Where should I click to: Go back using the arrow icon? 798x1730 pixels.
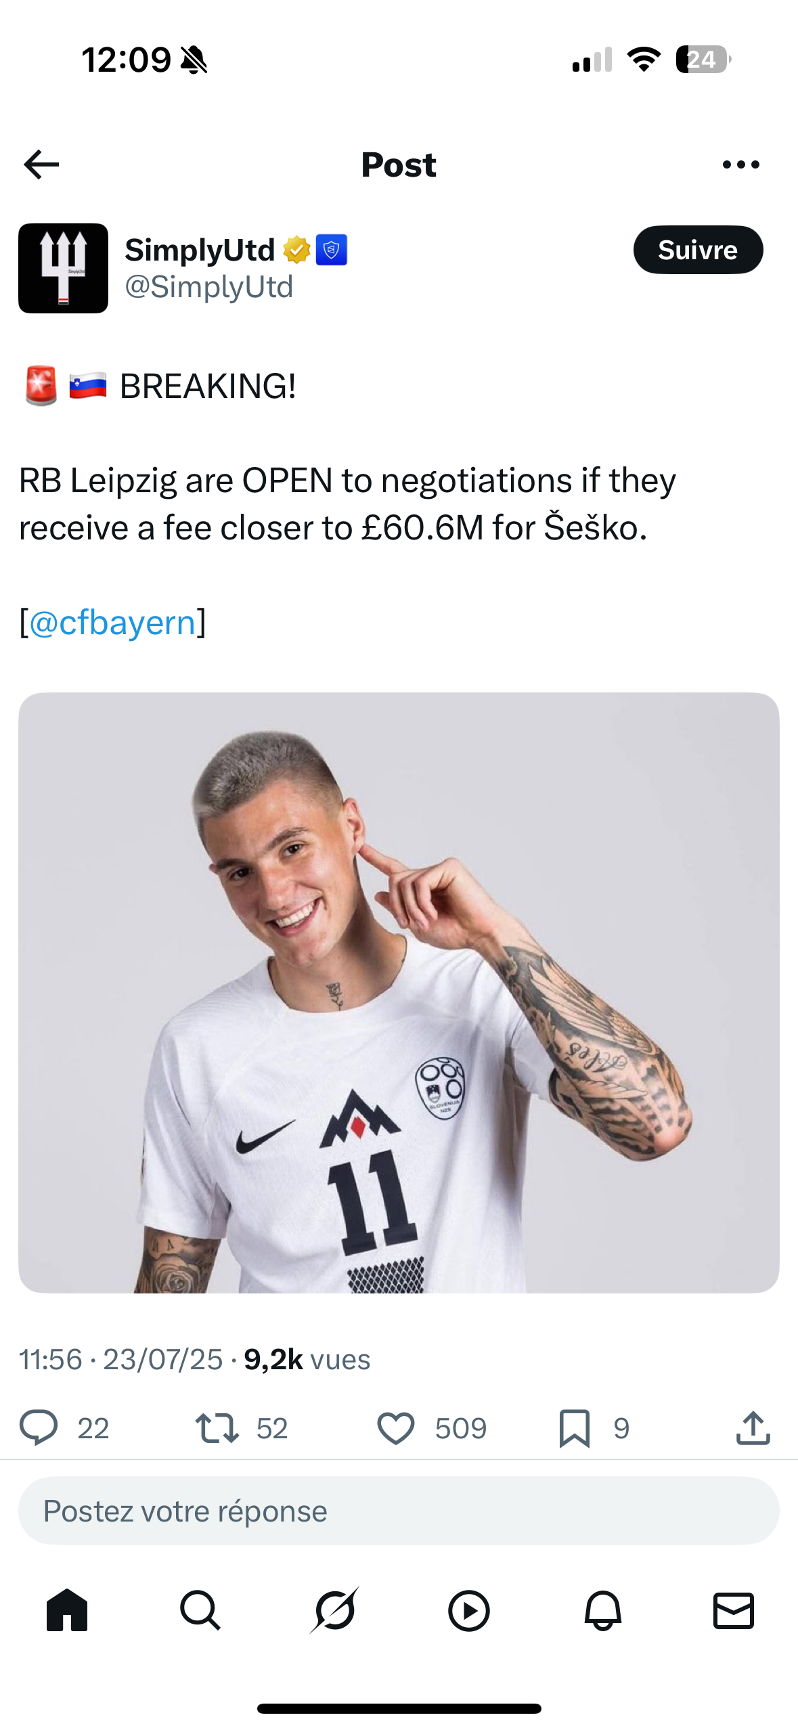pos(41,164)
